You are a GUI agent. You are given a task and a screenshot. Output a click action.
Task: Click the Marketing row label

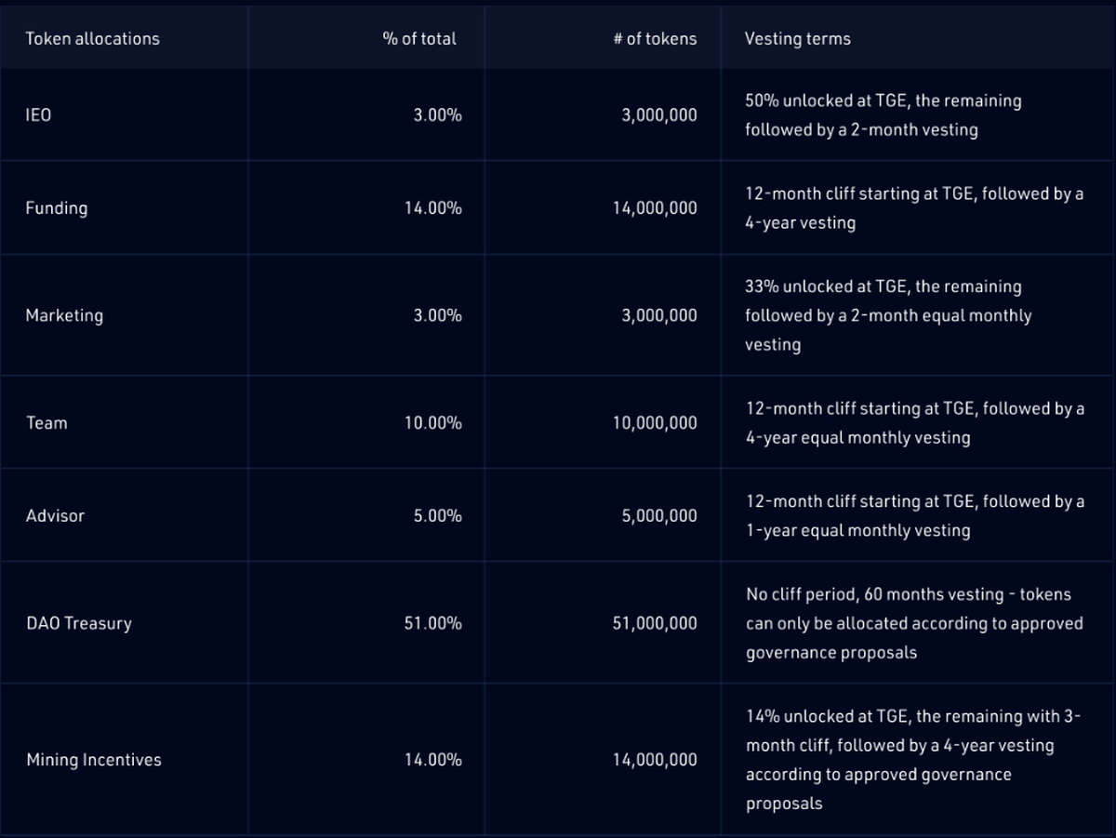coord(64,315)
